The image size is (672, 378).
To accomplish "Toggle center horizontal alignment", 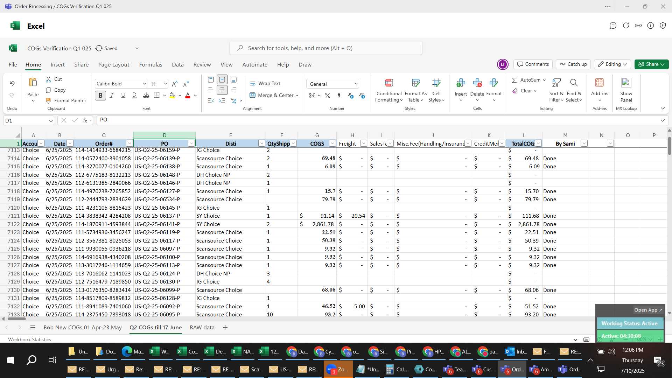I will pyautogui.click(x=222, y=90).
